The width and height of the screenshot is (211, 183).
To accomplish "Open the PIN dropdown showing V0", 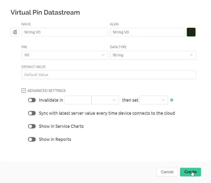I will (x=64, y=55).
